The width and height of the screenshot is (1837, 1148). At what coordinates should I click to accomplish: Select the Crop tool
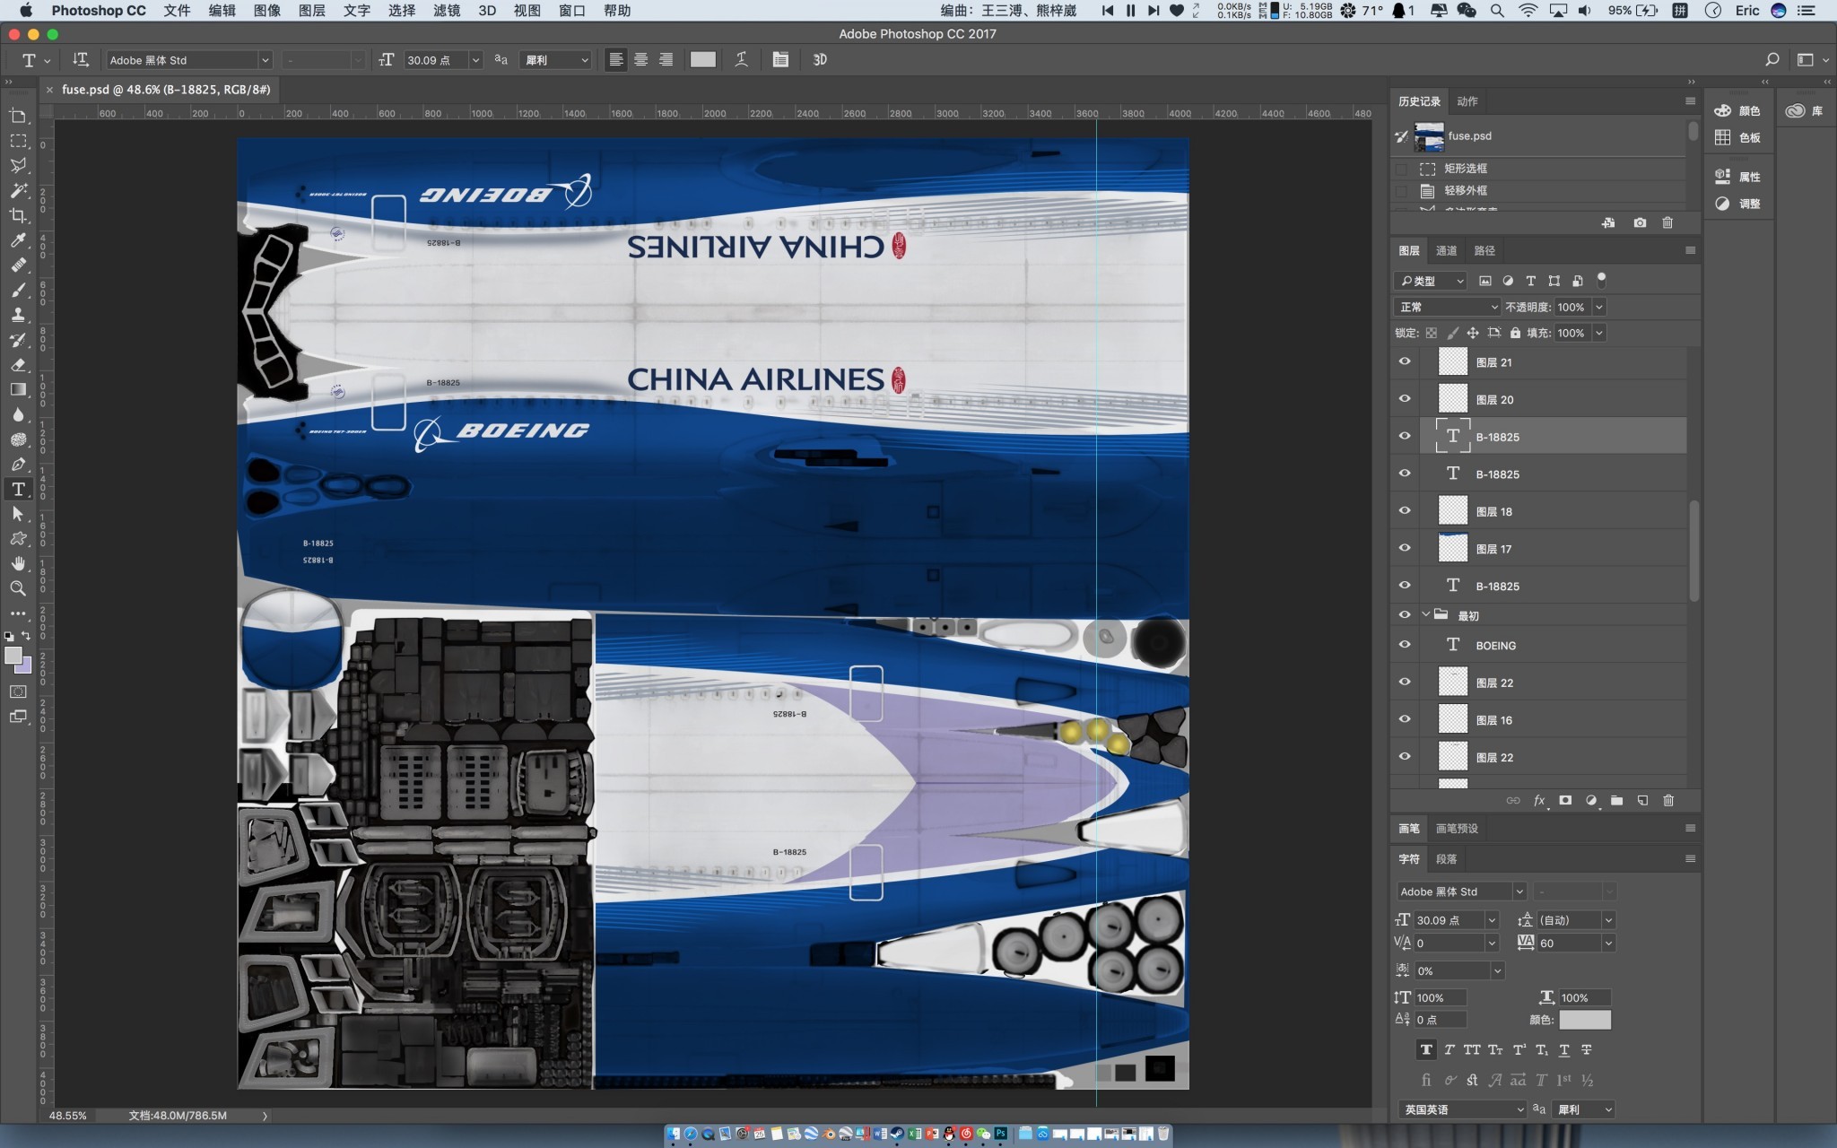point(18,216)
